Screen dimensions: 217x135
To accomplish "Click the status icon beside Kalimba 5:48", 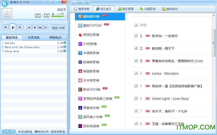I will [x=65, y=43].
